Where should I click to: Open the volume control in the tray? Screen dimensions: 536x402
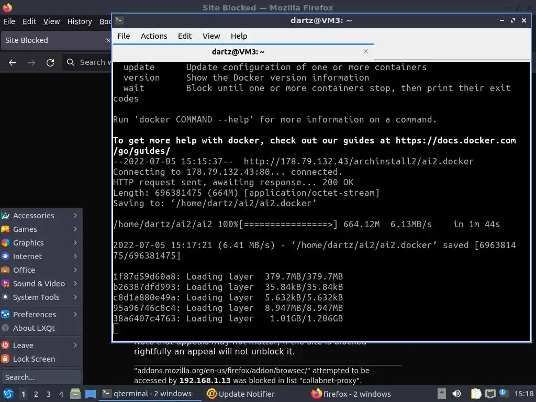[x=456, y=394]
